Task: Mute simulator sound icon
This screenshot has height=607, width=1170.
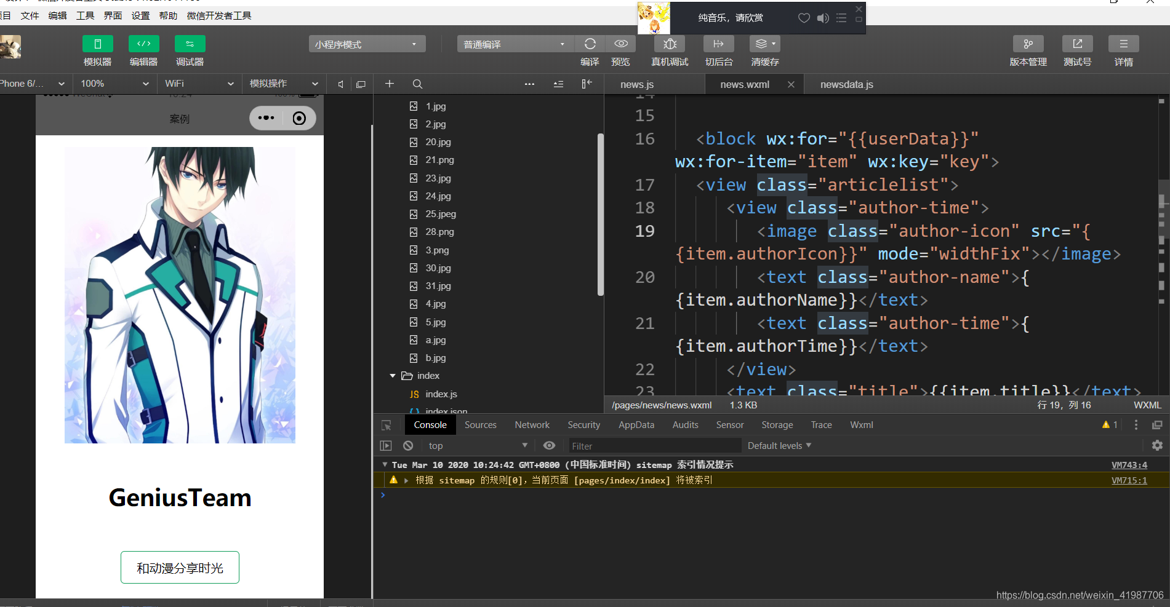Action: [340, 84]
